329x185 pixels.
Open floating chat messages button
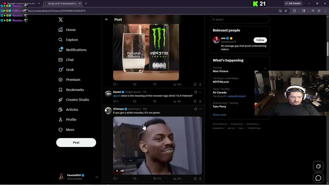(318, 178)
